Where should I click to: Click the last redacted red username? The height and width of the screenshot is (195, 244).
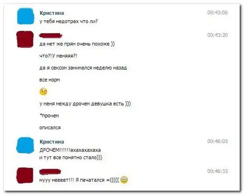[x=50, y=172]
